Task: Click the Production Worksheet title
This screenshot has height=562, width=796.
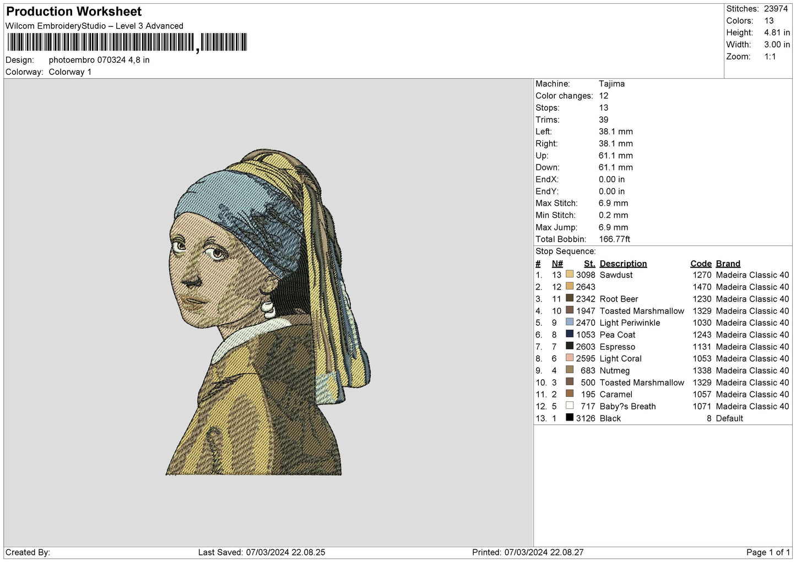Action: click(x=74, y=12)
